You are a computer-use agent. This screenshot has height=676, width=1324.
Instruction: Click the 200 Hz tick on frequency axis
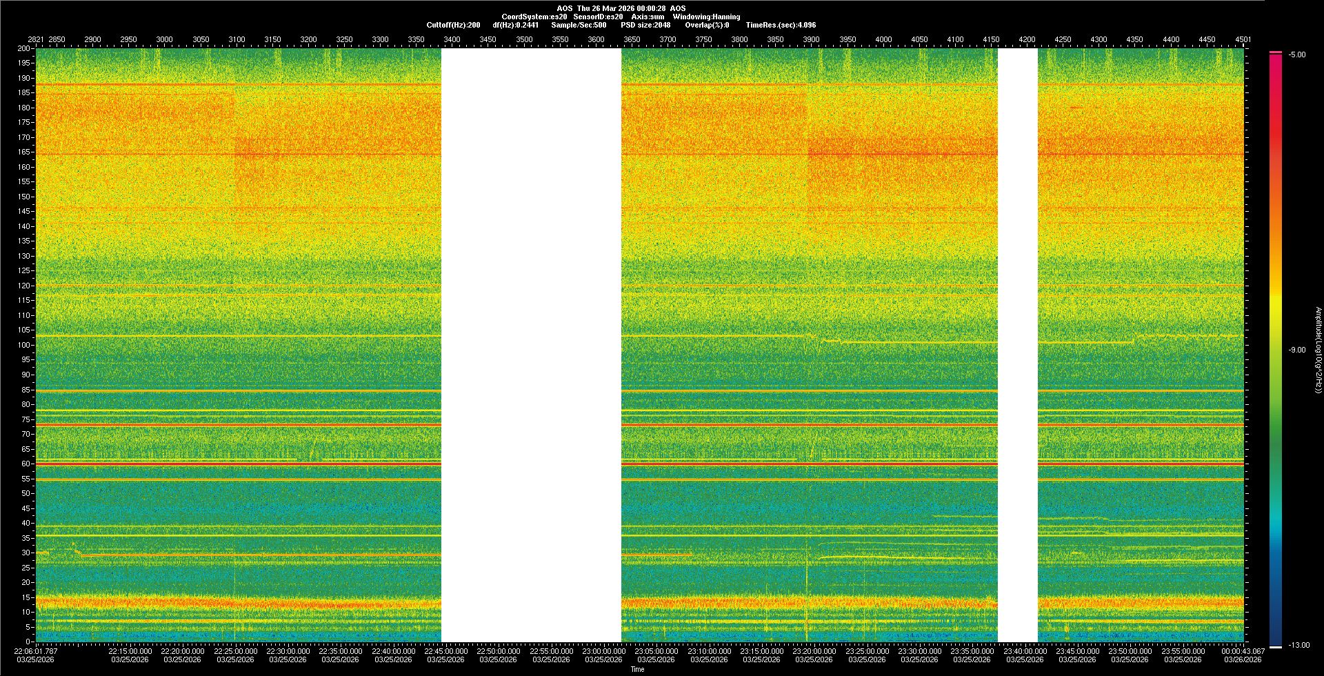pos(24,48)
